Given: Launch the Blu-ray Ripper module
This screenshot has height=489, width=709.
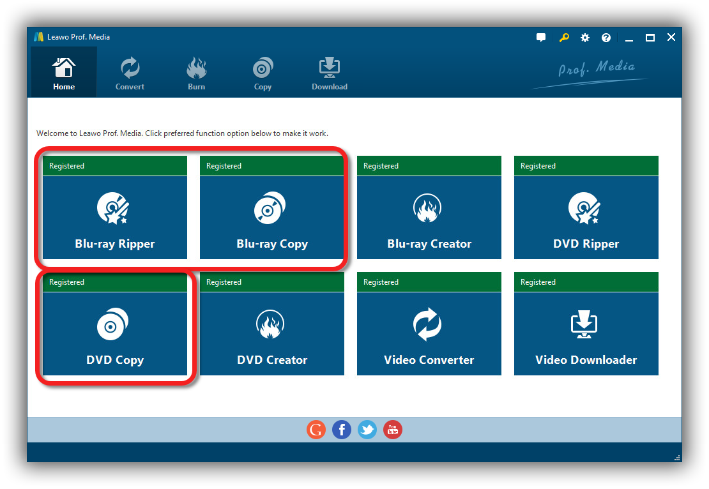Looking at the screenshot, I should tap(115, 218).
